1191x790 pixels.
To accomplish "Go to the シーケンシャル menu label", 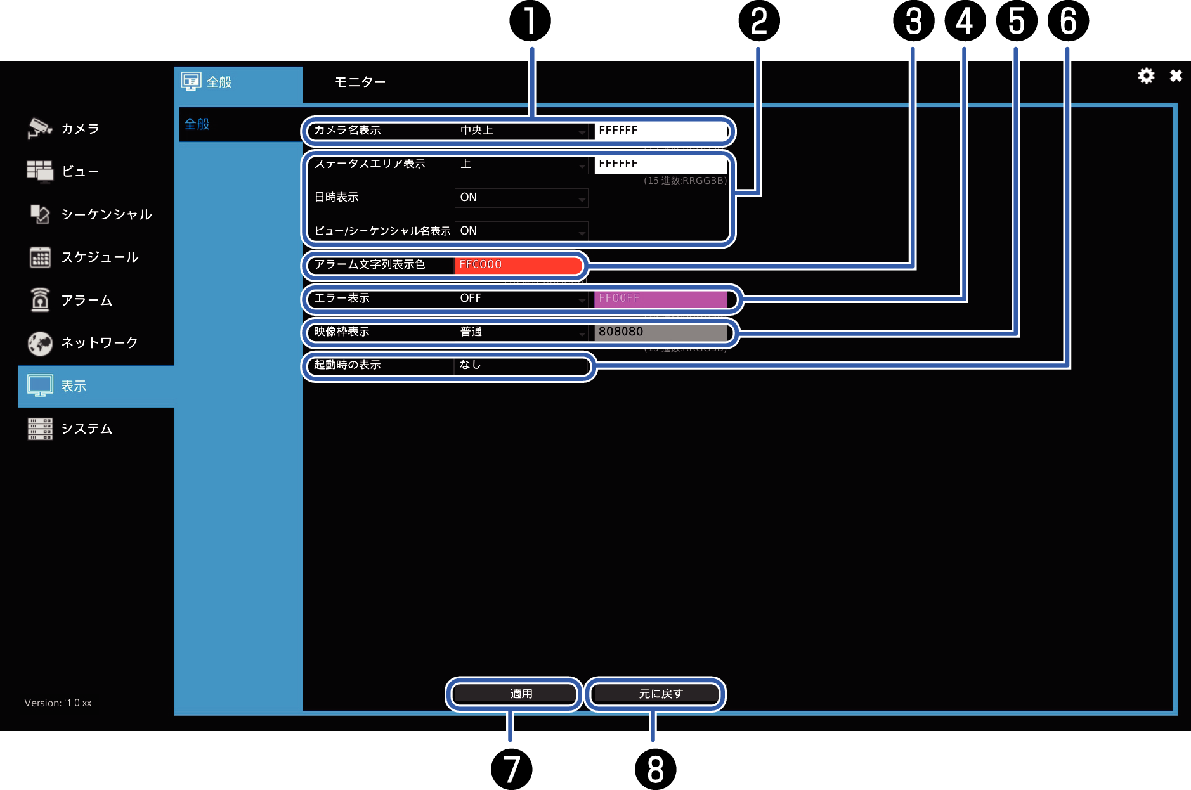I will [106, 214].
